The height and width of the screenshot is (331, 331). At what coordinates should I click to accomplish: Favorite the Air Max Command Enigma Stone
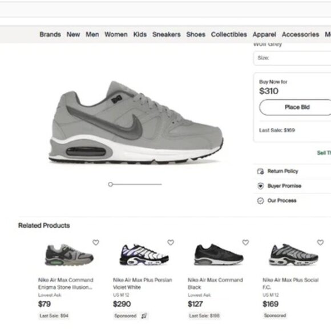[96, 243]
